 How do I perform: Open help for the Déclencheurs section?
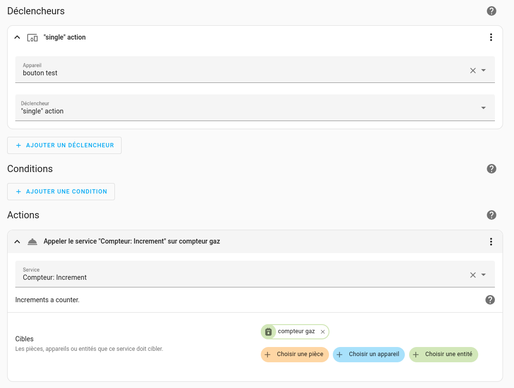click(492, 11)
